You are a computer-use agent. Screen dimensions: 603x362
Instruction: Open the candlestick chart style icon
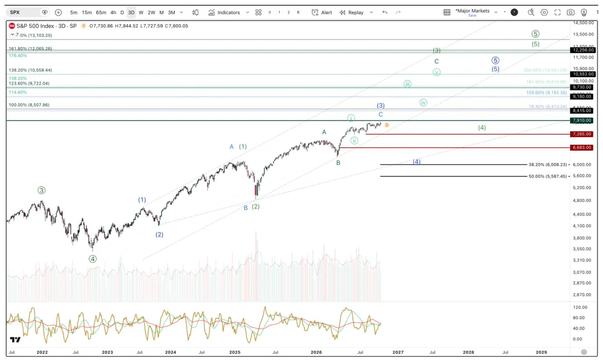[x=196, y=12]
